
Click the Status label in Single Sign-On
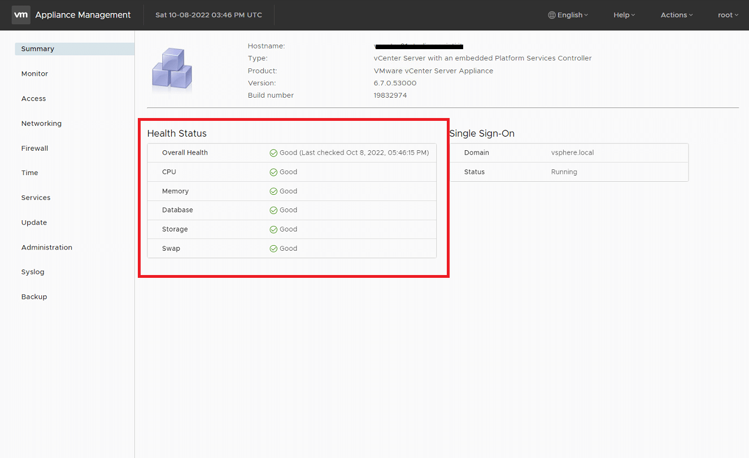click(x=474, y=172)
